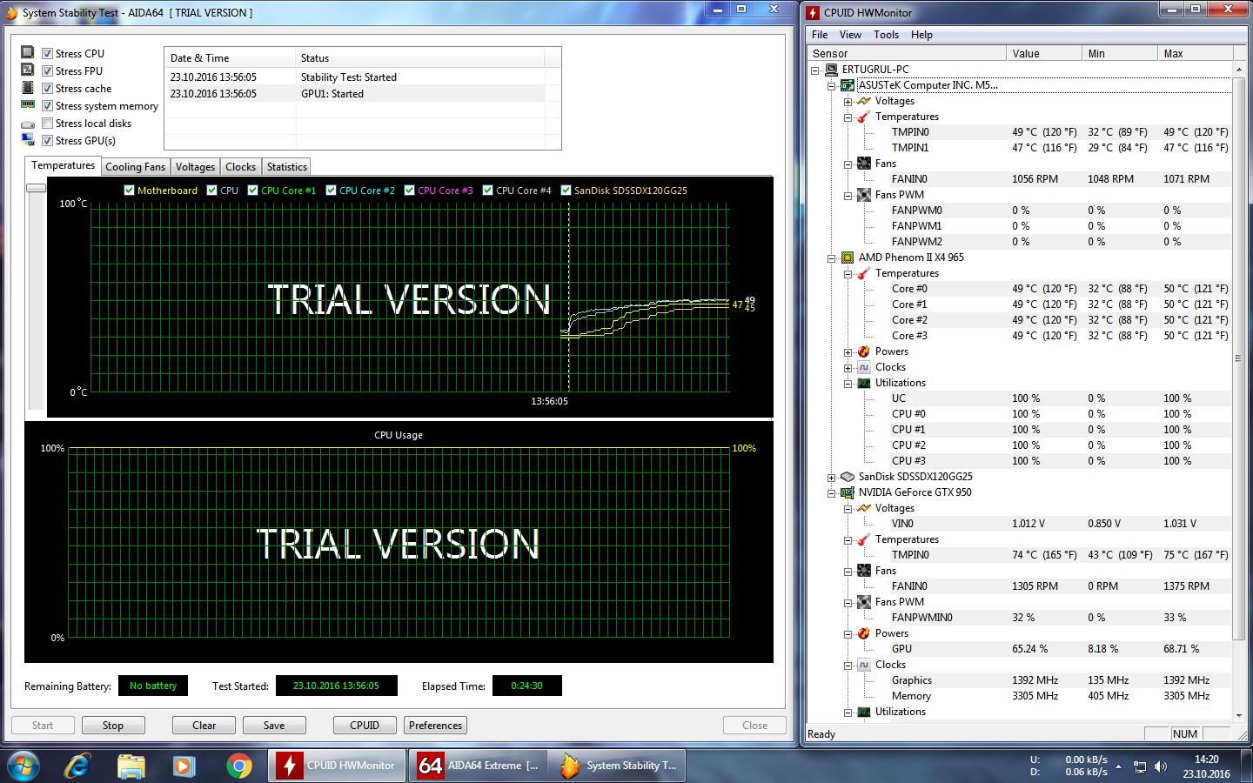Expand Powers under AMD Phenom II

click(x=848, y=352)
